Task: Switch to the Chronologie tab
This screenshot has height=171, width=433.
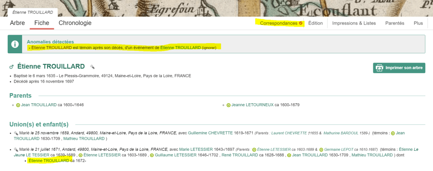Action: tap(75, 23)
